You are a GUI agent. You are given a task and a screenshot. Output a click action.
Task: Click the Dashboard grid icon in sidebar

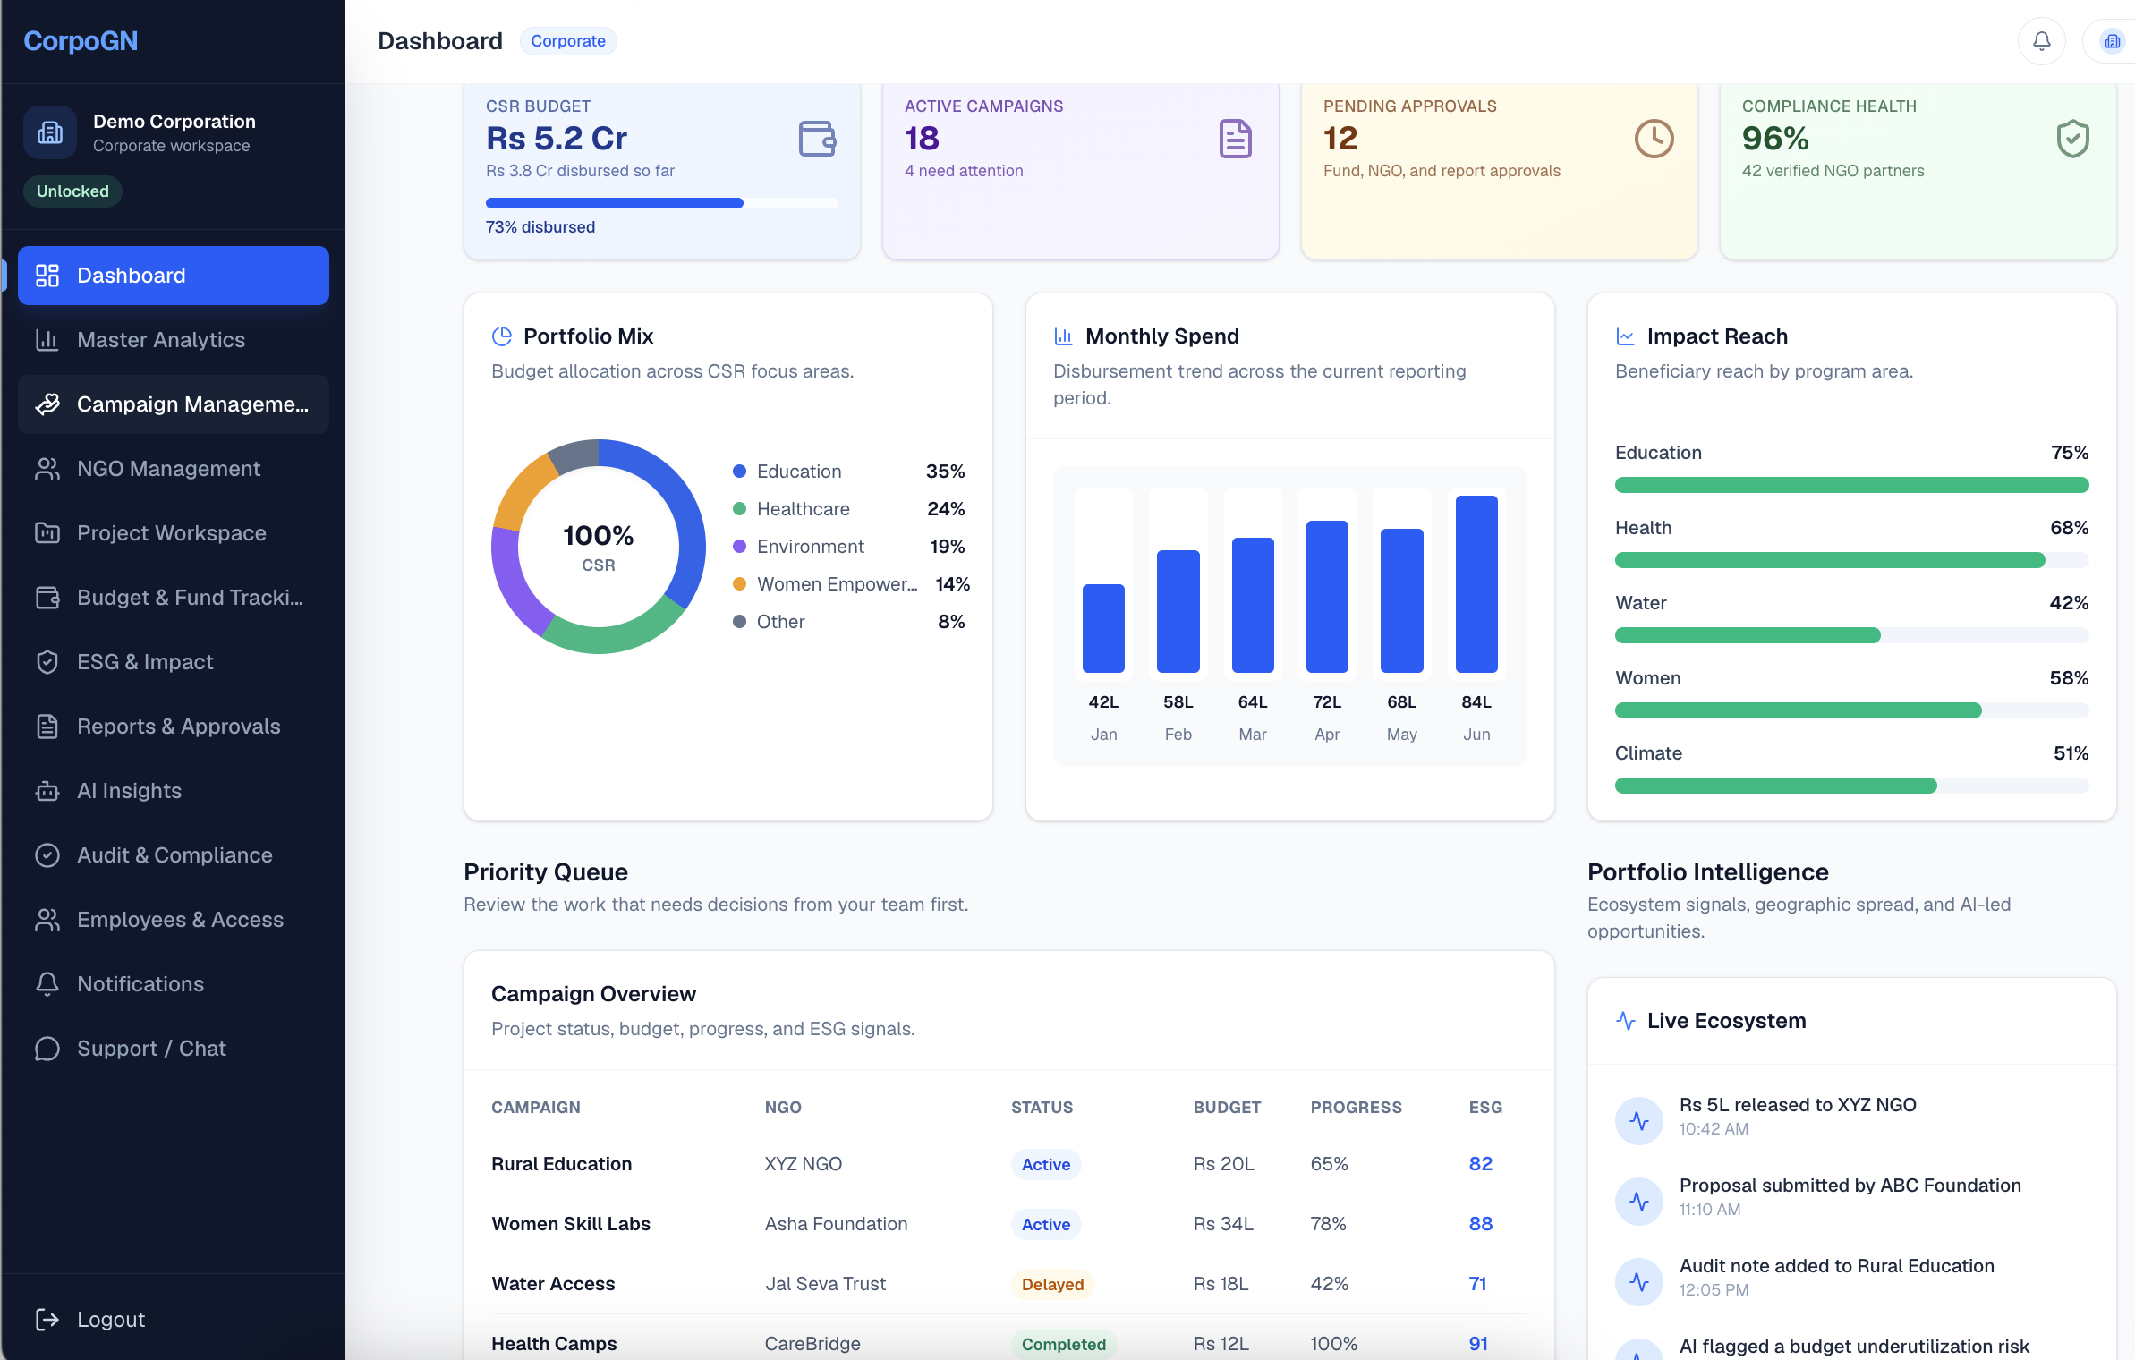click(x=47, y=276)
